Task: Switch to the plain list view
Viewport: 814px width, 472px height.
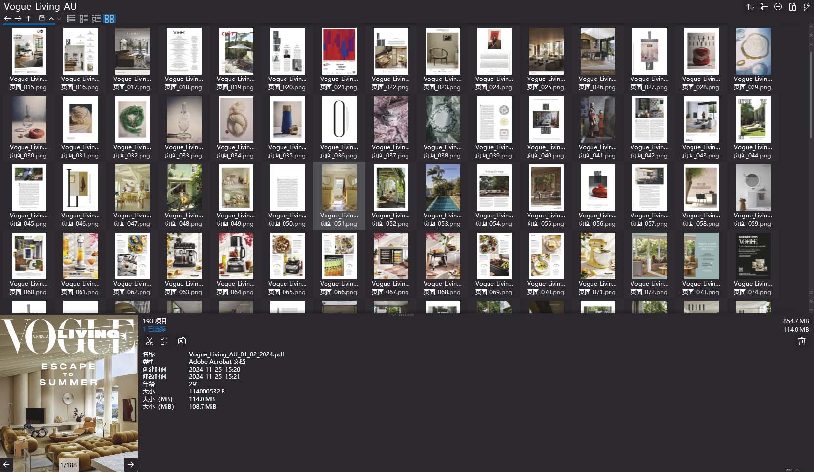Action: tap(71, 19)
